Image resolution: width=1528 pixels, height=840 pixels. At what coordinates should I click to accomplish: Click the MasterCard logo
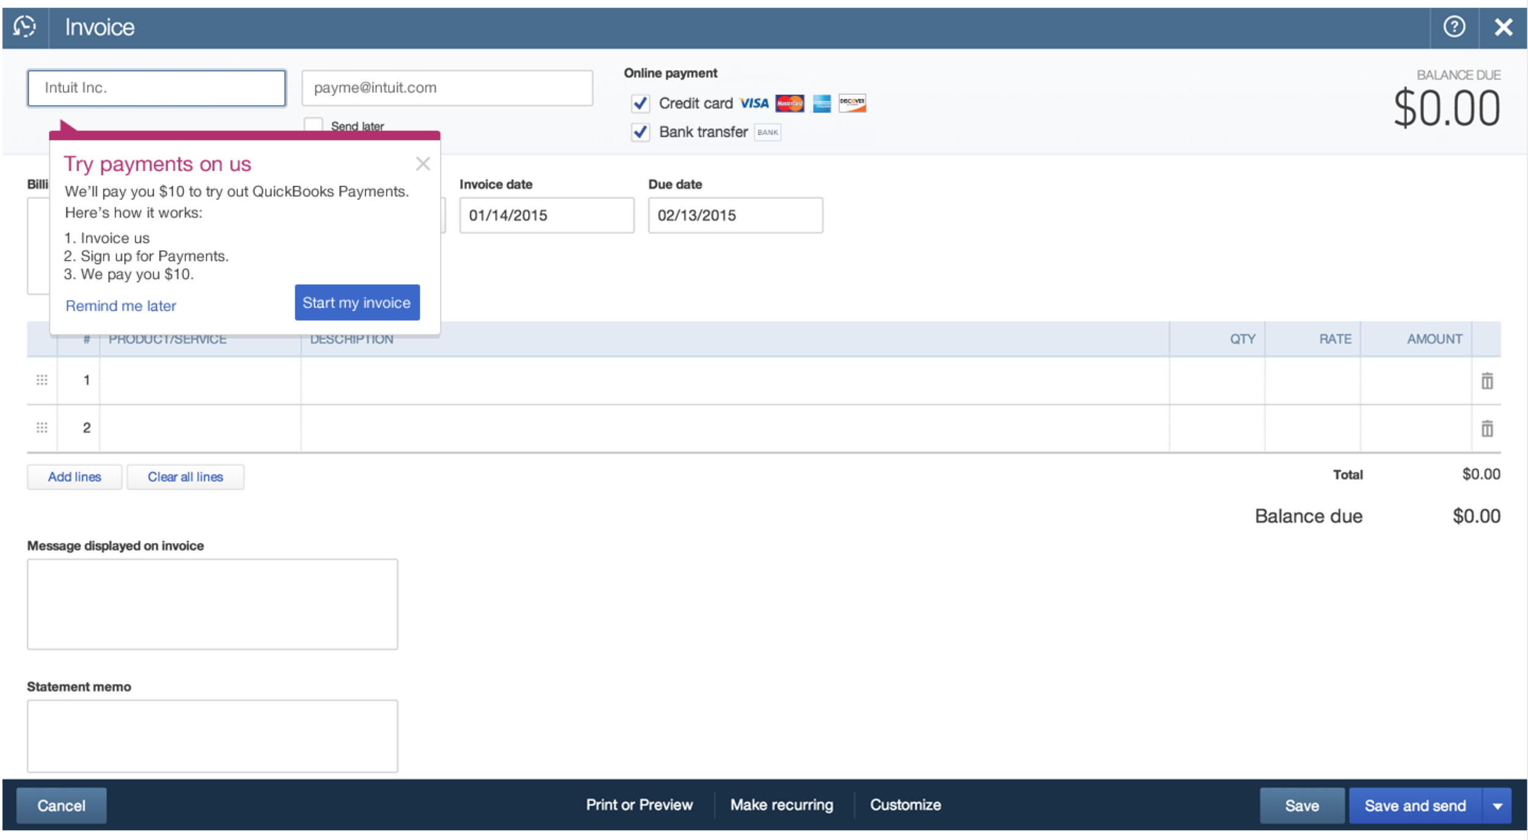tap(790, 103)
